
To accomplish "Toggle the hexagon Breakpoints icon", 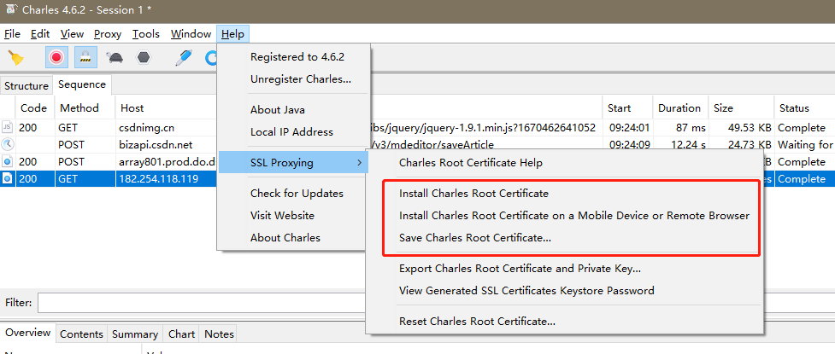I will [x=144, y=57].
